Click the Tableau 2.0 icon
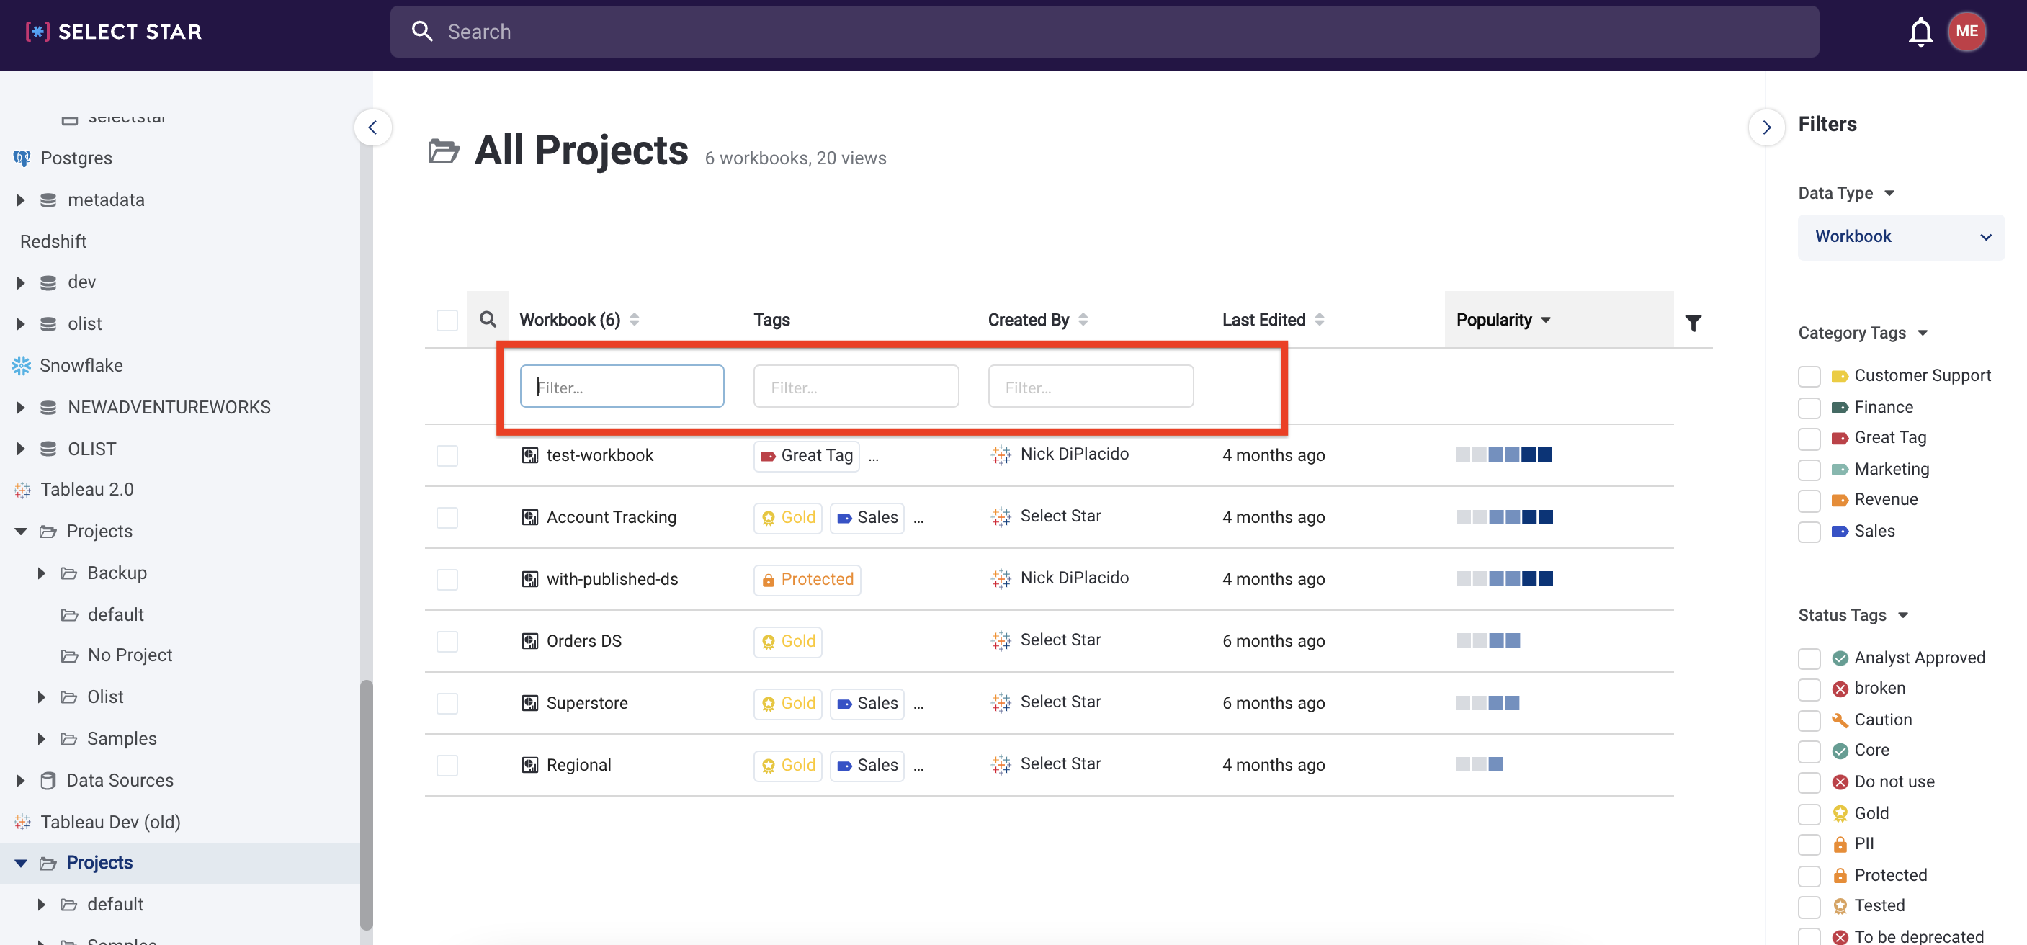2027x945 pixels. 22,489
